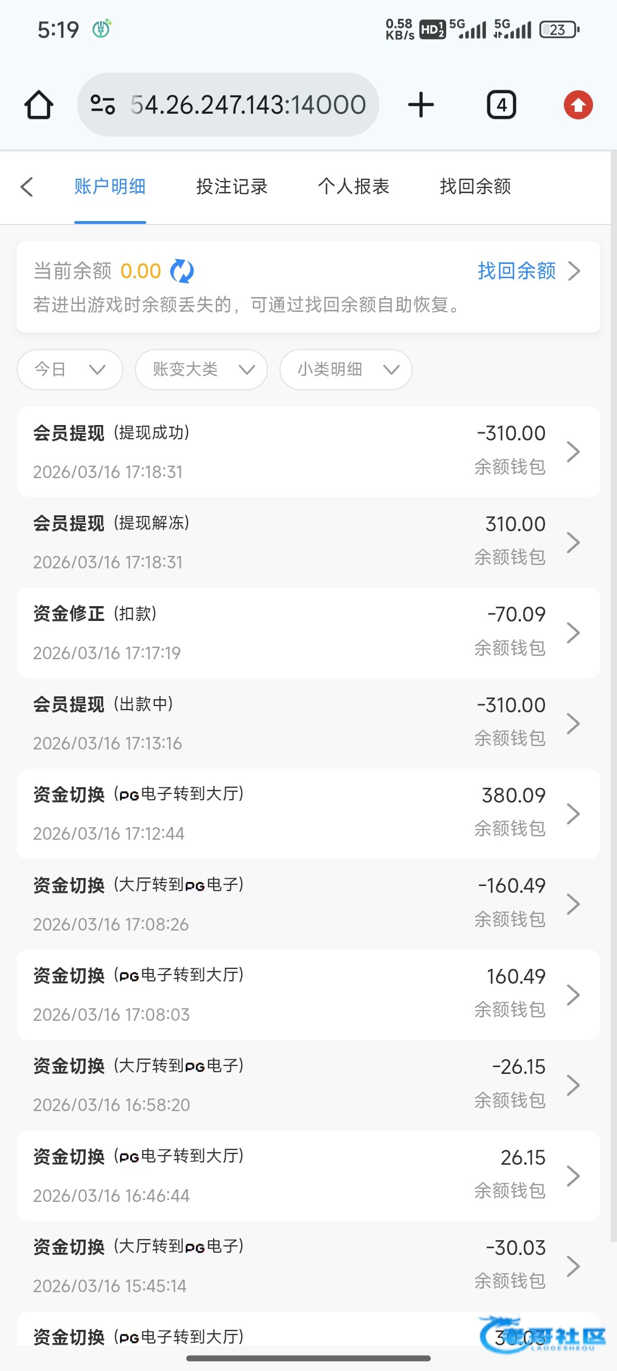This screenshot has height=1371, width=617.
Task: Tap the address bar URL field
Action: [248, 105]
